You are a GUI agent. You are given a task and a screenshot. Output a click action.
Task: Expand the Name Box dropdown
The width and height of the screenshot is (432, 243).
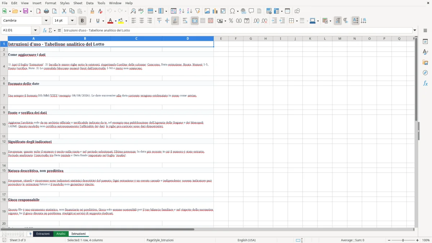click(x=35, y=30)
